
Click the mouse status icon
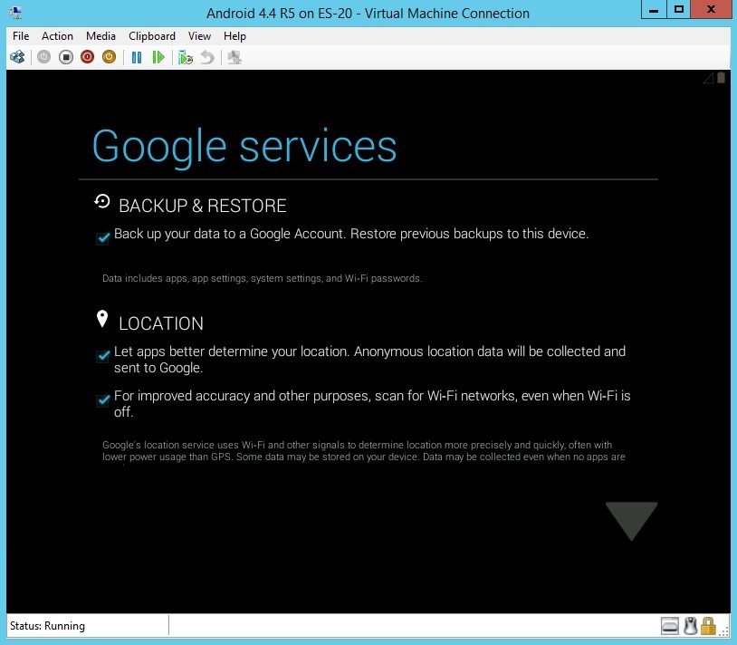click(x=690, y=626)
